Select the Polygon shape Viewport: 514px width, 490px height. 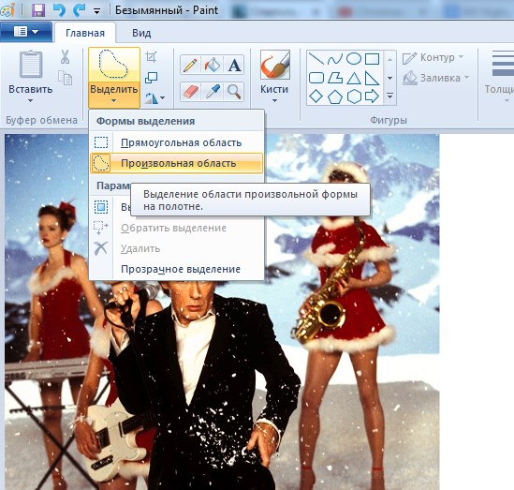click(335, 78)
